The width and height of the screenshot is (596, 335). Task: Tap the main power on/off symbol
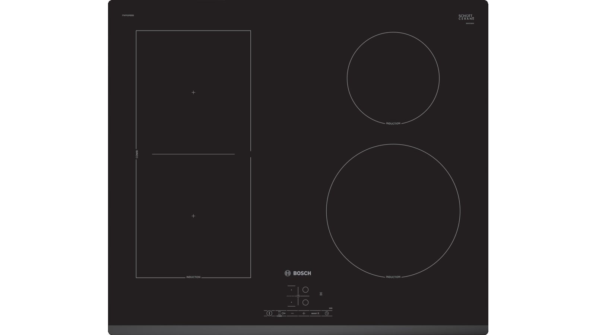point(269,313)
